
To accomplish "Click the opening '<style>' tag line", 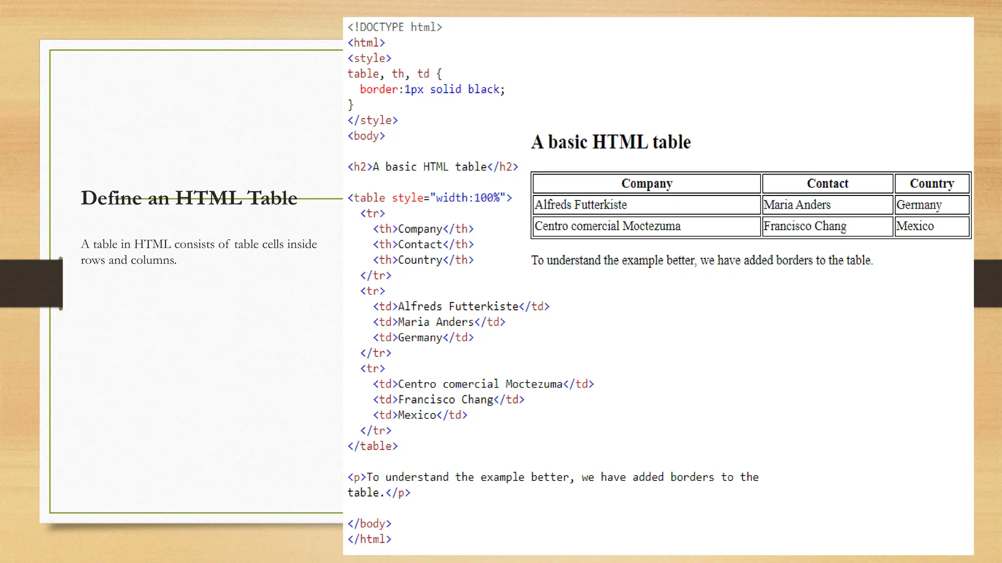I will click(369, 58).
